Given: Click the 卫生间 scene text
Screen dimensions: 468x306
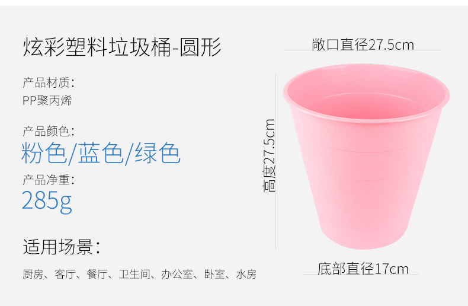Looking at the screenshot, I should tap(134, 274).
